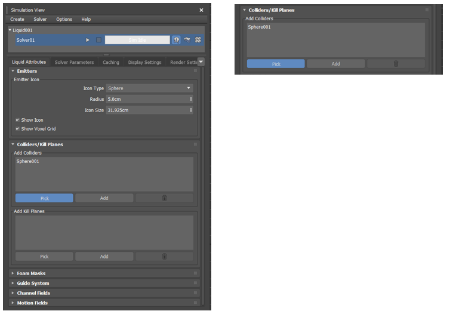Click the Sim Idle progress bar
Viewport: 453px width, 314px height.
[137, 40]
